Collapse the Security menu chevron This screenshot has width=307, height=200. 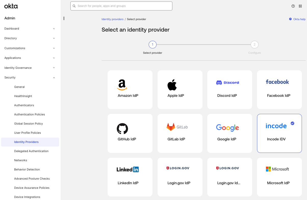pos(54,77)
